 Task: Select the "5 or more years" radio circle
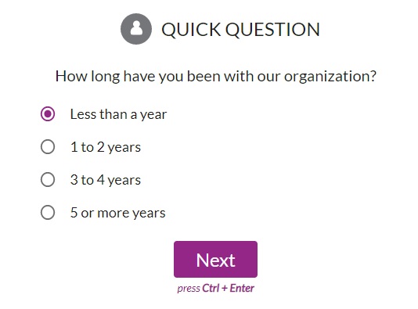(x=48, y=213)
